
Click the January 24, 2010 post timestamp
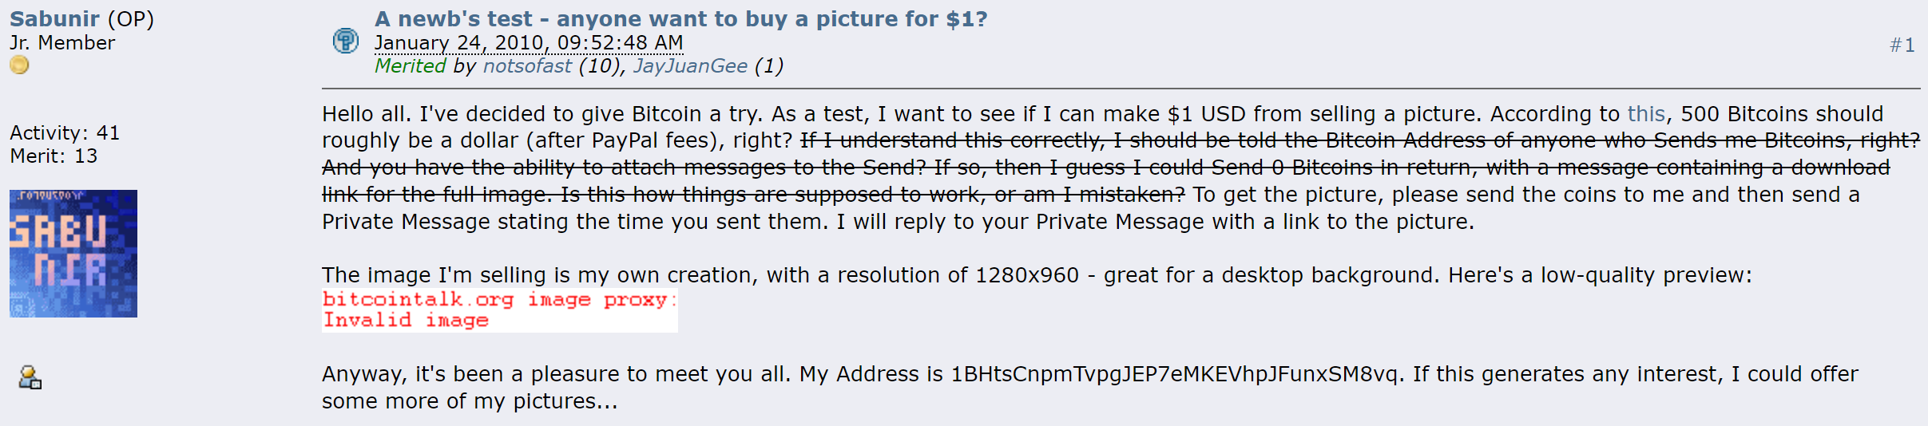coord(528,43)
